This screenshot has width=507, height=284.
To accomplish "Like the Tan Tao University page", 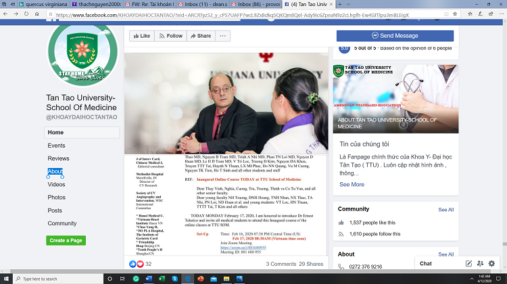I will [142, 36].
